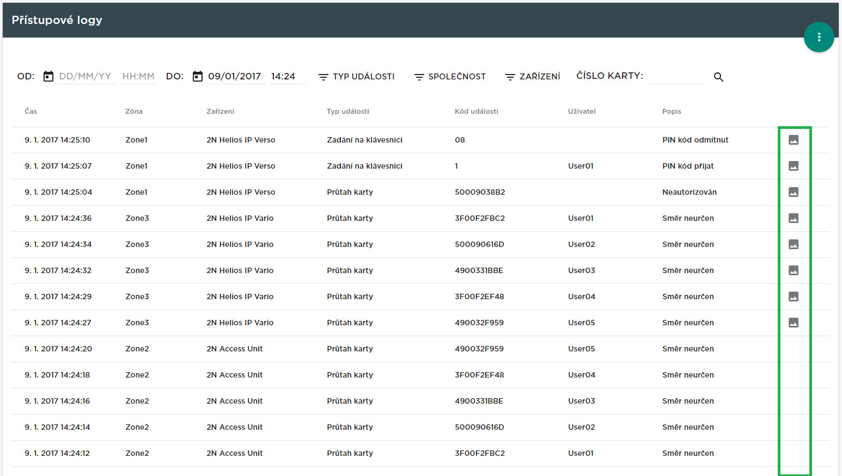Click card code 500090616D in 14:24:14 row
This screenshot has width=842, height=476.
point(479,427)
